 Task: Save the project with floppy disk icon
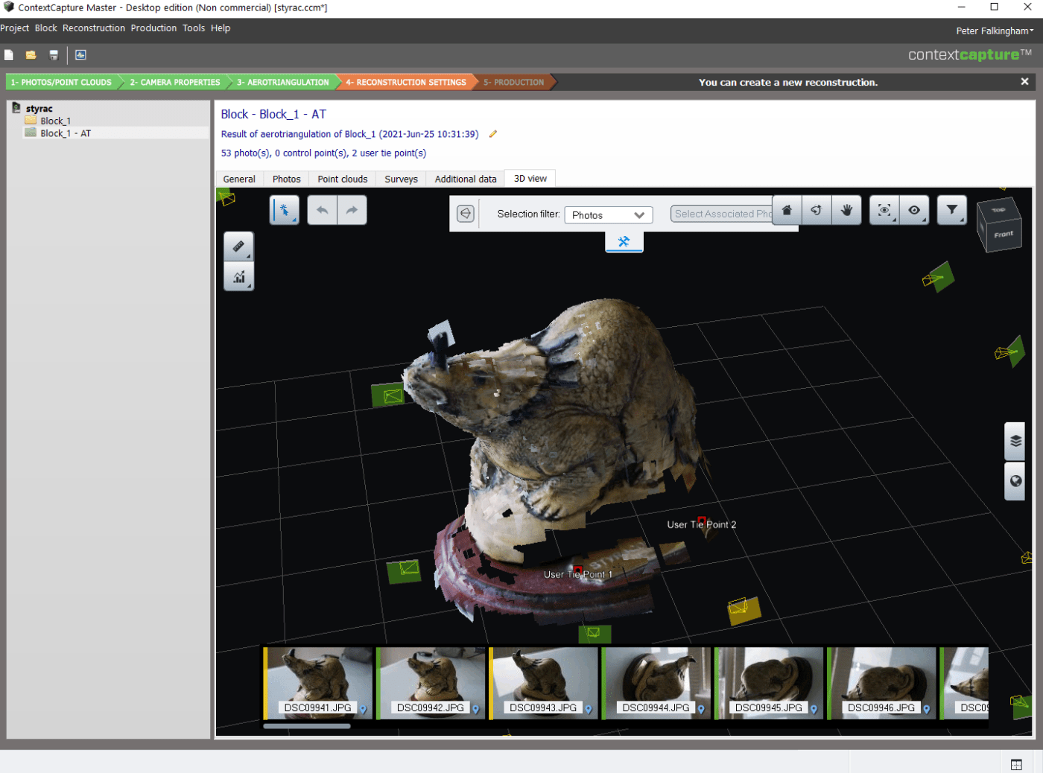(x=54, y=55)
